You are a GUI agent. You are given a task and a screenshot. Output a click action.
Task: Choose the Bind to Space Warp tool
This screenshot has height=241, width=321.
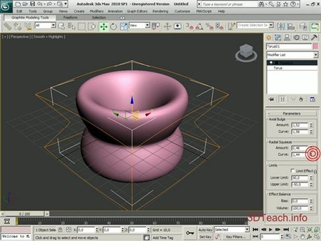(x=28, y=27)
